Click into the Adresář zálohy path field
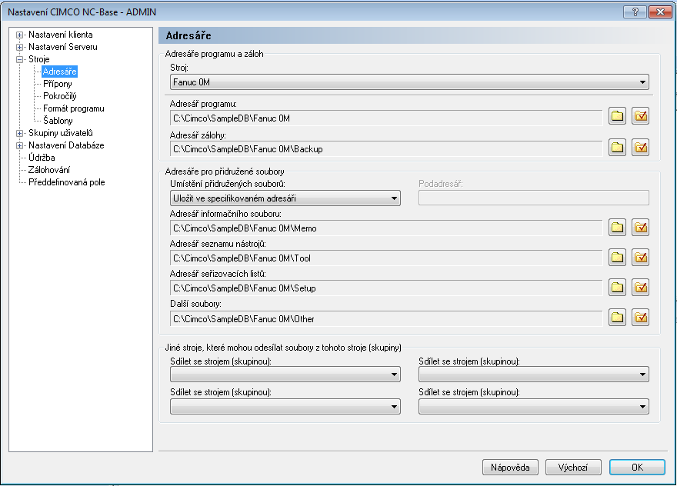 tap(386, 149)
